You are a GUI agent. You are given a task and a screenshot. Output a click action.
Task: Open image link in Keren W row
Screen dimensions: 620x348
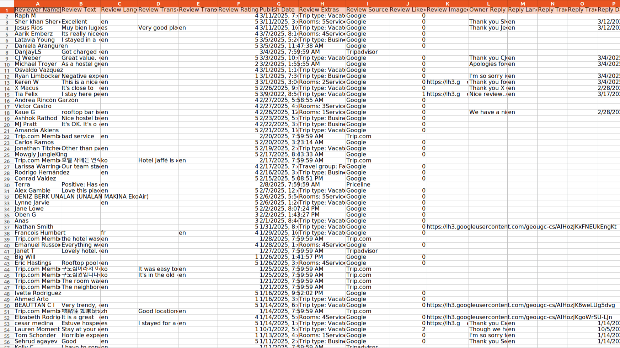click(447, 82)
